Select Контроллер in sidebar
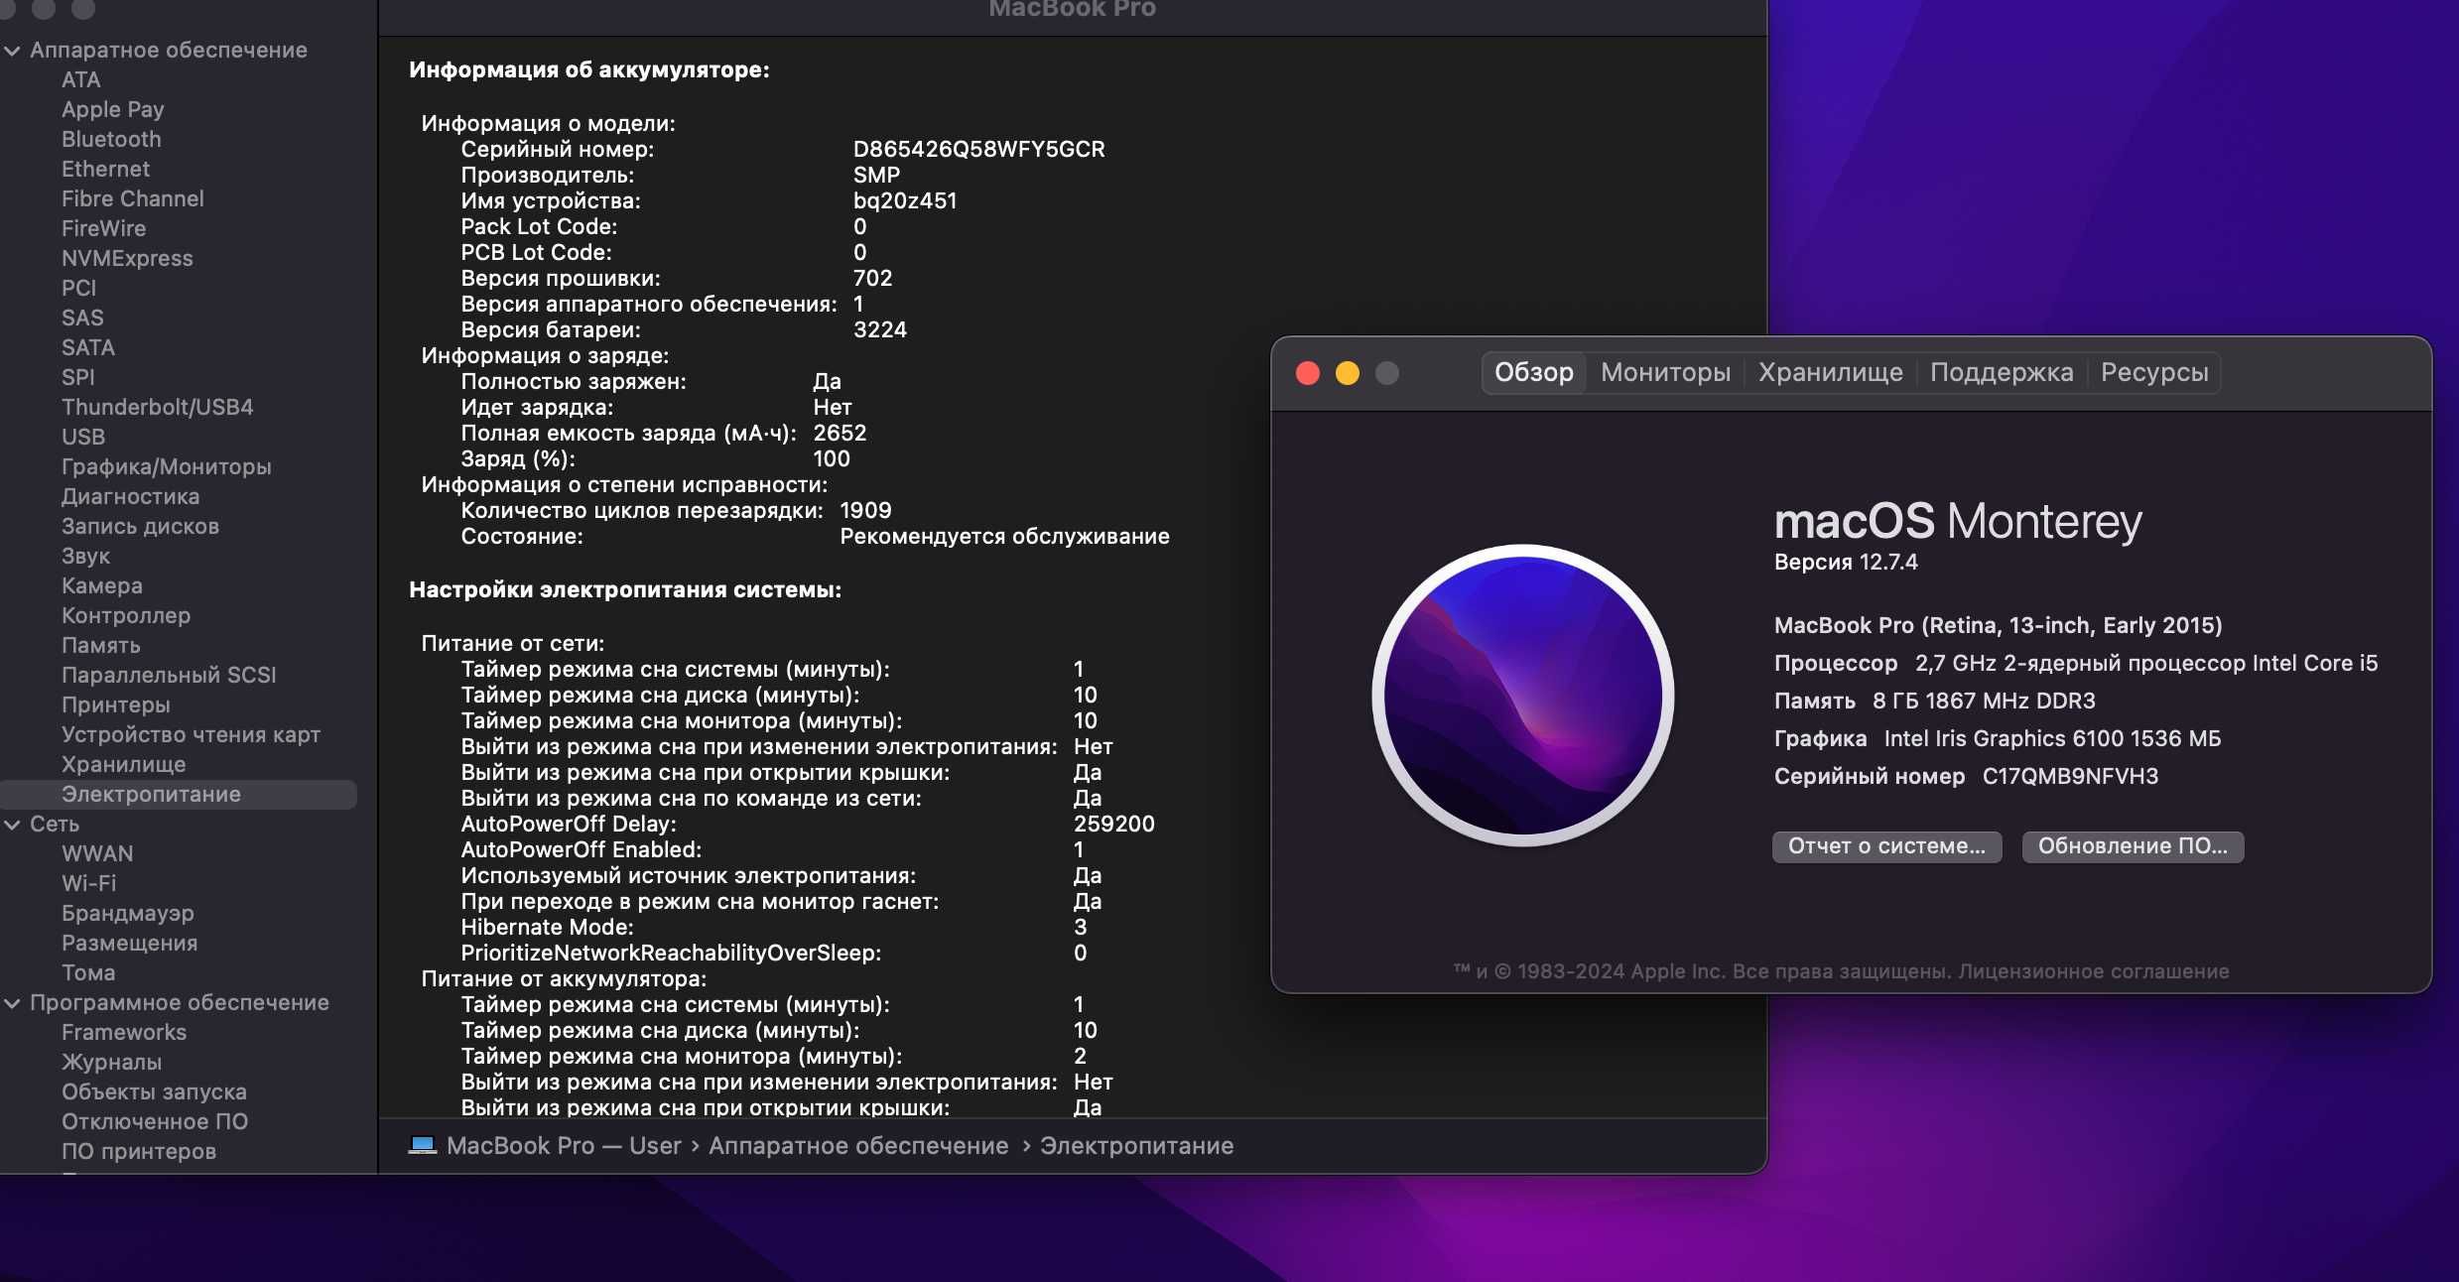Screen dimensions: 2459x1282 pyautogui.click(x=126, y=616)
